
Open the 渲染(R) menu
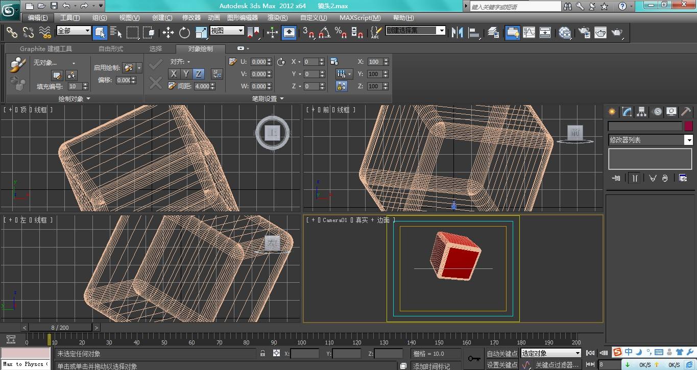tap(277, 17)
